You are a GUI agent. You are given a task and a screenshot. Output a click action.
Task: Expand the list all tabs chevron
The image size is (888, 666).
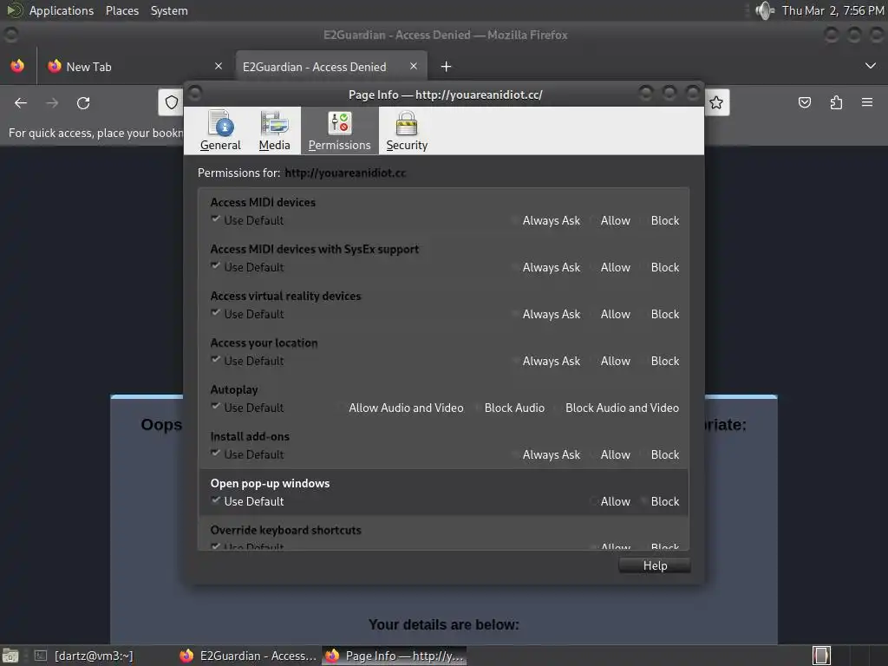point(871,66)
